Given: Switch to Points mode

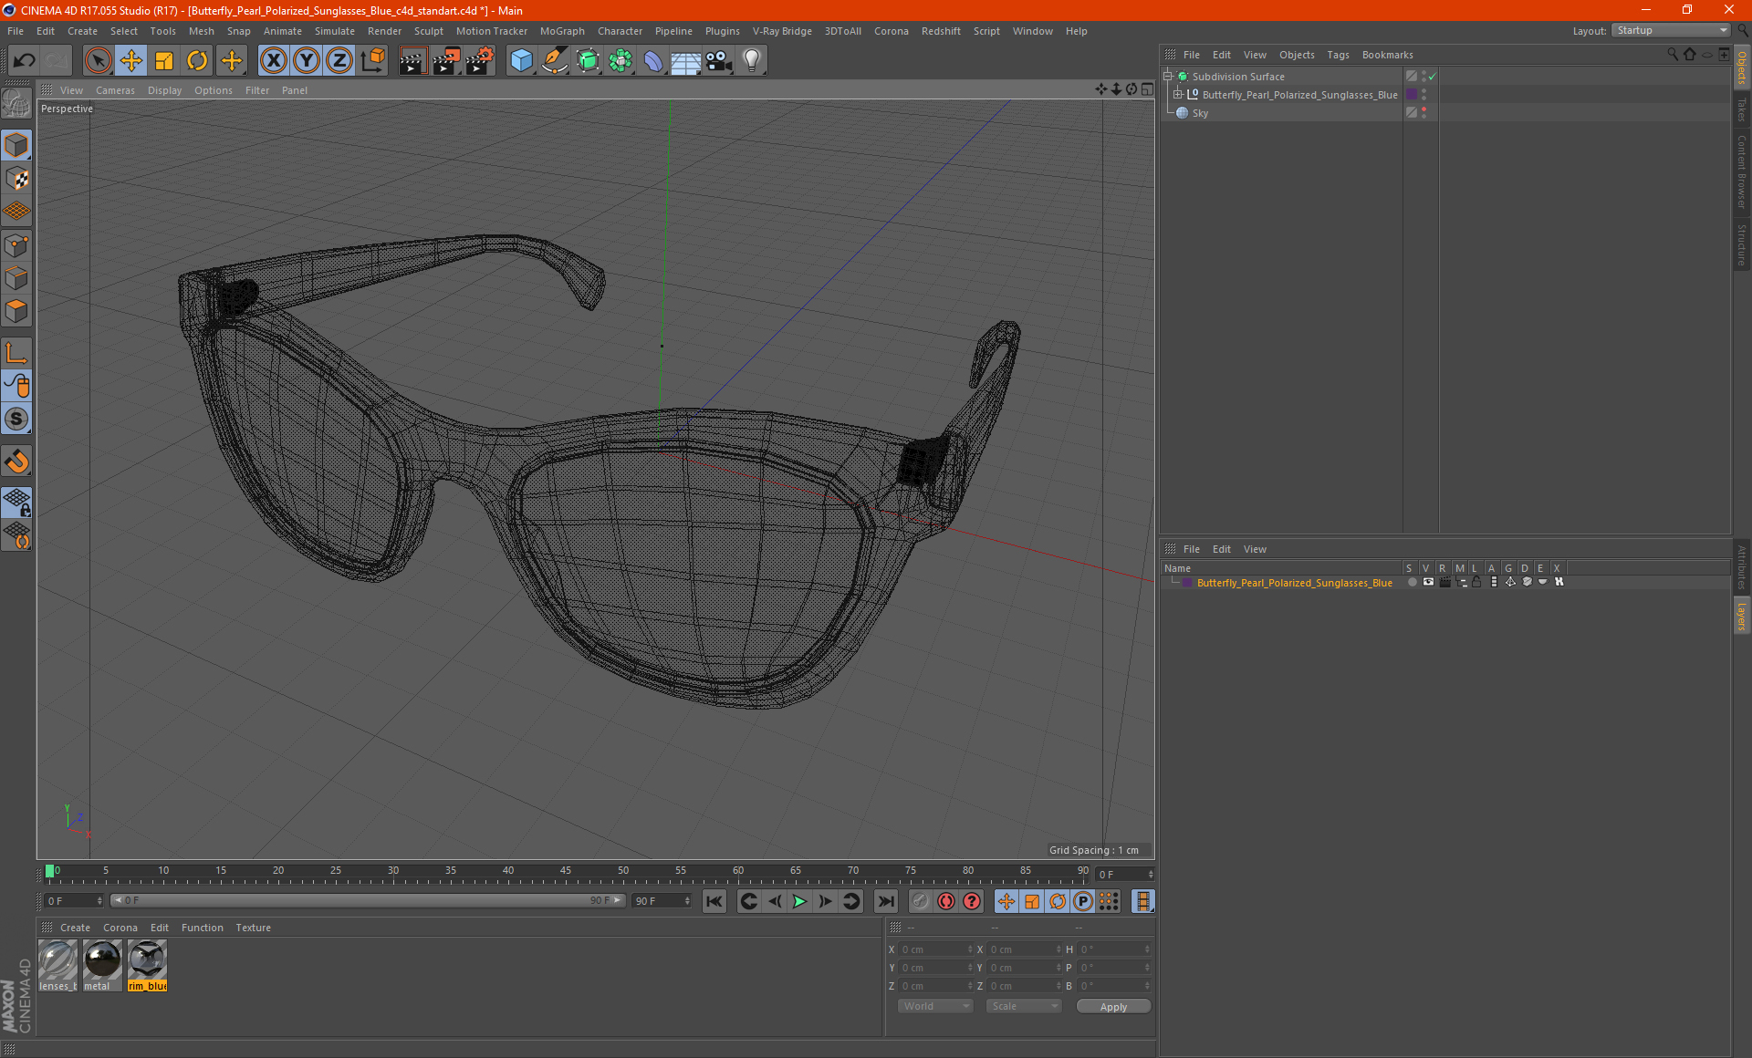Looking at the screenshot, I should [x=16, y=245].
